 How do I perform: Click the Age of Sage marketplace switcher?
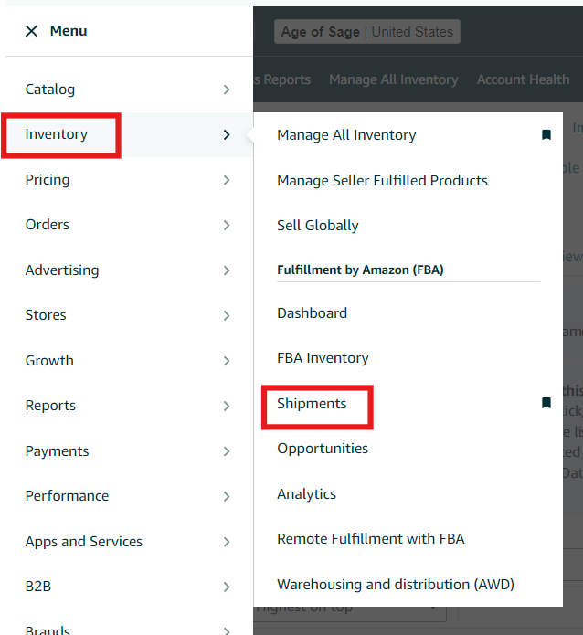(x=366, y=32)
